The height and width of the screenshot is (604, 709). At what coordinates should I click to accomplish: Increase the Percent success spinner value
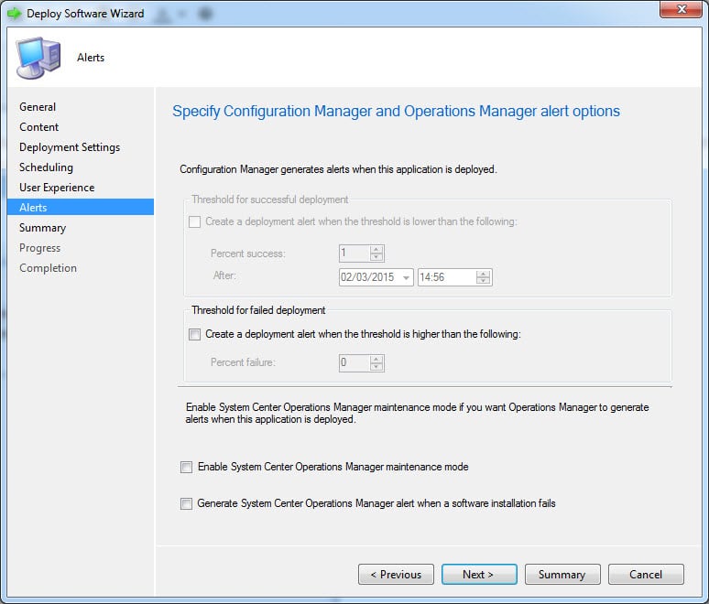click(x=376, y=249)
